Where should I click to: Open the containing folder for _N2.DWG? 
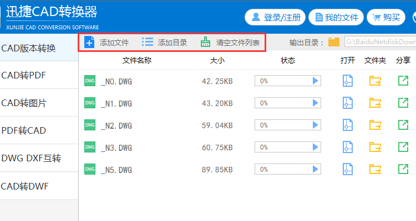375,125
